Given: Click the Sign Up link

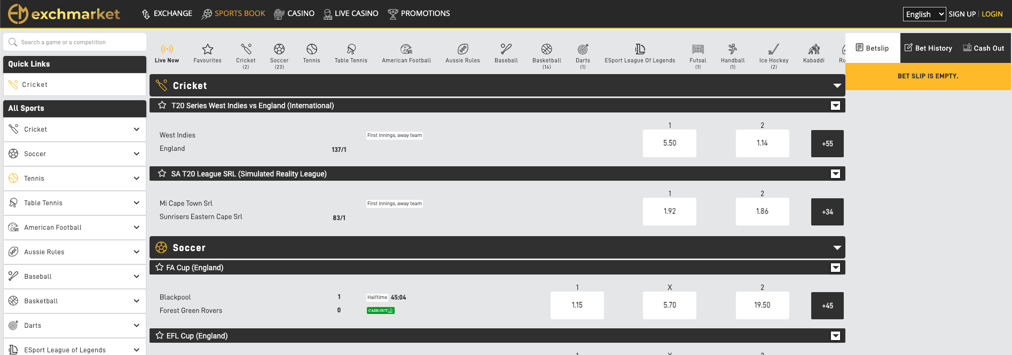Looking at the screenshot, I should point(962,14).
